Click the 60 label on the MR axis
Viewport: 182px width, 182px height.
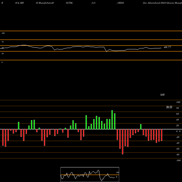(178, 114)
